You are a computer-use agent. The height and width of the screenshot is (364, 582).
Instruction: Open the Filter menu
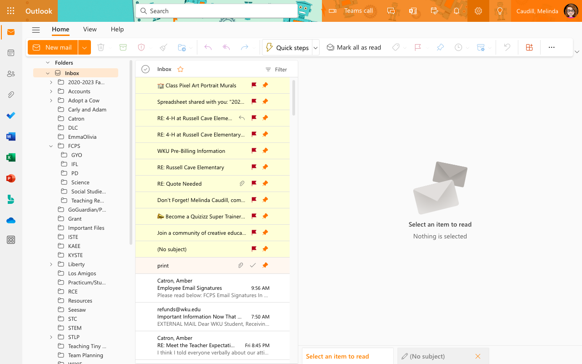[276, 70]
